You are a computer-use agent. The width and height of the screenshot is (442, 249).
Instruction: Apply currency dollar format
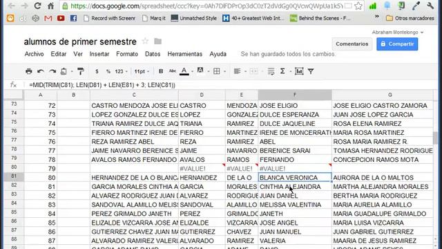point(97,71)
